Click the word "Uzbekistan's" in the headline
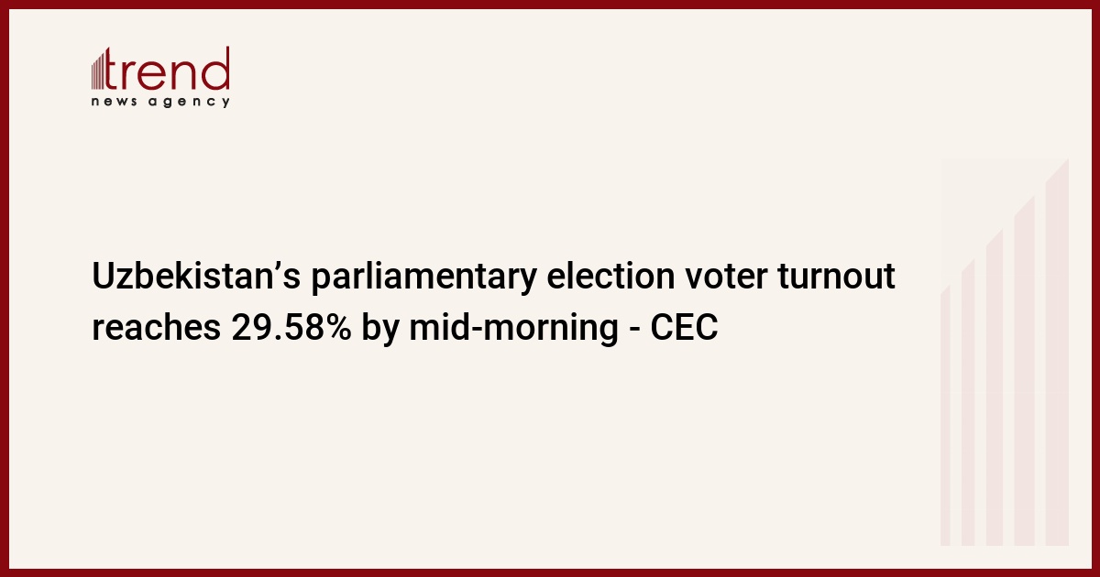 tap(195, 278)
